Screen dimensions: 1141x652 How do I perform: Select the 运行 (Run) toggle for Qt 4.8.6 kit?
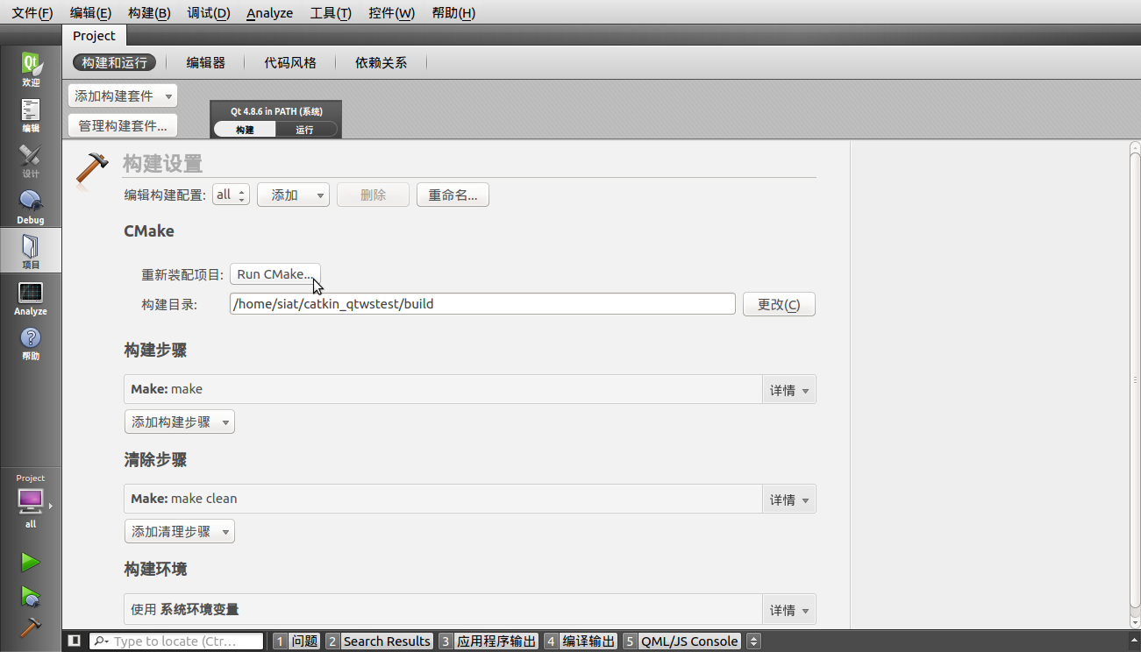[x=305, y=130]
